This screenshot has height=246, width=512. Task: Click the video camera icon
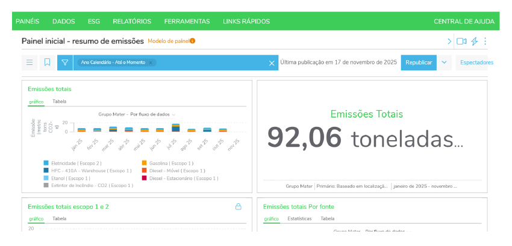[x=461, y=42]
